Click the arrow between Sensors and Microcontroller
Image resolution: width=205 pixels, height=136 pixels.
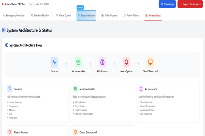[x=66, y=65]
